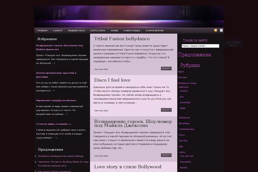Screen dimensions: 258x172
Task: Select the Hip Hop category
Action: [183, 141]
